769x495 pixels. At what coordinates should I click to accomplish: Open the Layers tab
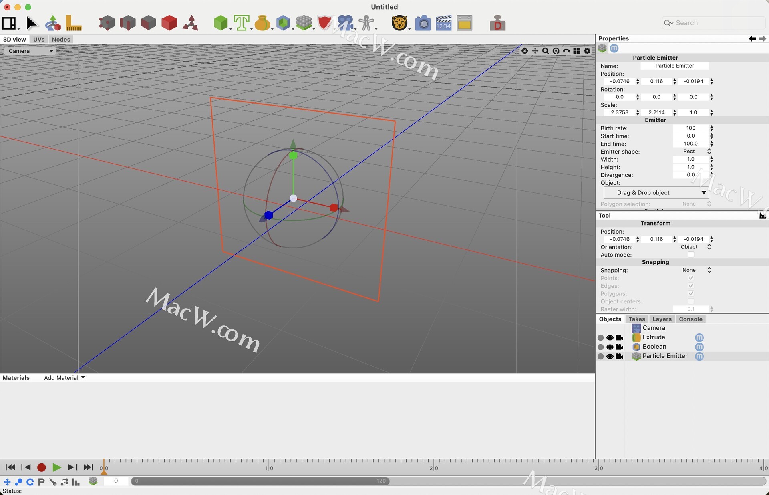pos(662,319)
